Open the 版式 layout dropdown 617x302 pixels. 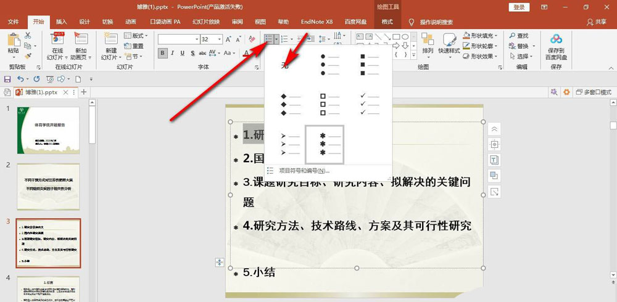pyautogui.click(x=136, y=36)
